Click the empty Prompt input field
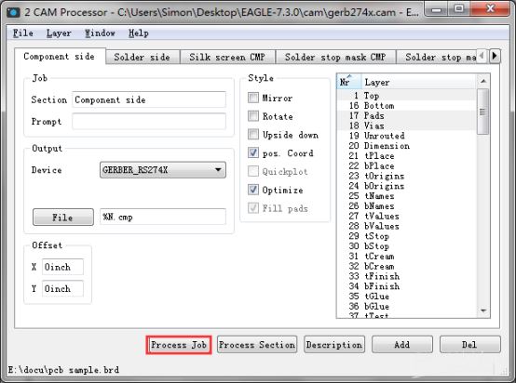The height and width of the screenshot is (383, 516). tap(149, 121)
